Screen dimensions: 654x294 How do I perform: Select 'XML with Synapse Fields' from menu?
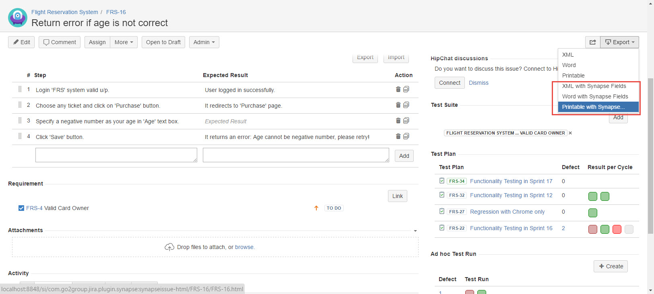point(594,86)
